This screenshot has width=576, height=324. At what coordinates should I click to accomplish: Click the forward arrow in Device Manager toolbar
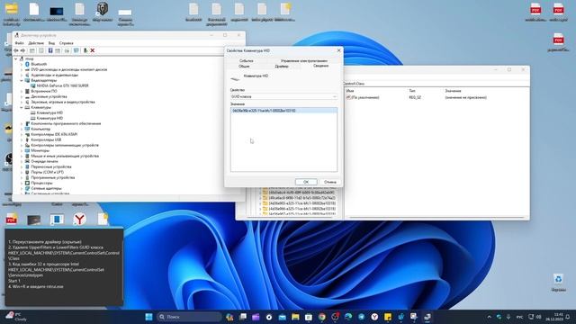(22, 50)
